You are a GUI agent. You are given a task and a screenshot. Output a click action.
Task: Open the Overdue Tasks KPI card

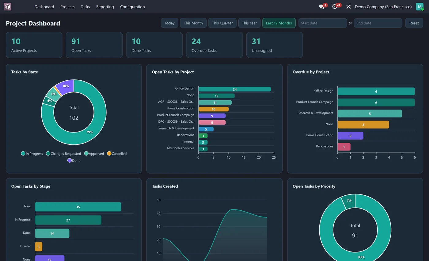click(x=214, y=45)
